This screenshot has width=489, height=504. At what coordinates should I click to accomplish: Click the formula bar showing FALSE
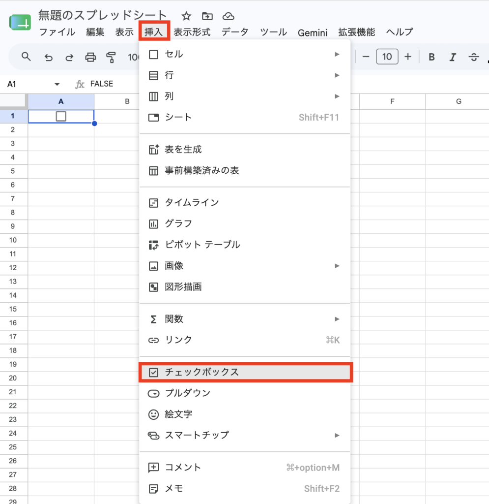102,84
